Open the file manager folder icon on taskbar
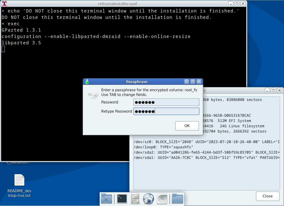The height and width of the screenshot is (206, 284). coord(177,199)
